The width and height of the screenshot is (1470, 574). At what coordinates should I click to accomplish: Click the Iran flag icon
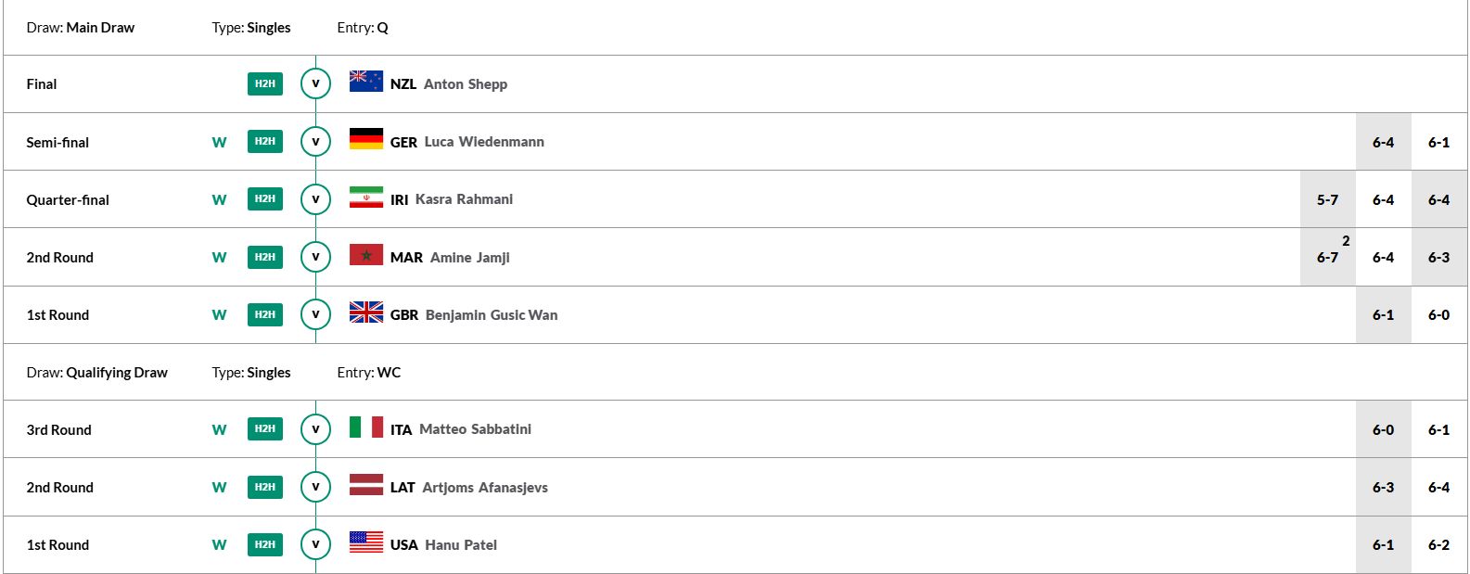coord(366,197)
